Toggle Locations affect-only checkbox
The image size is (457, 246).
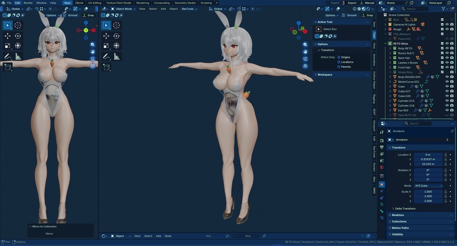[x=339, y=62]
